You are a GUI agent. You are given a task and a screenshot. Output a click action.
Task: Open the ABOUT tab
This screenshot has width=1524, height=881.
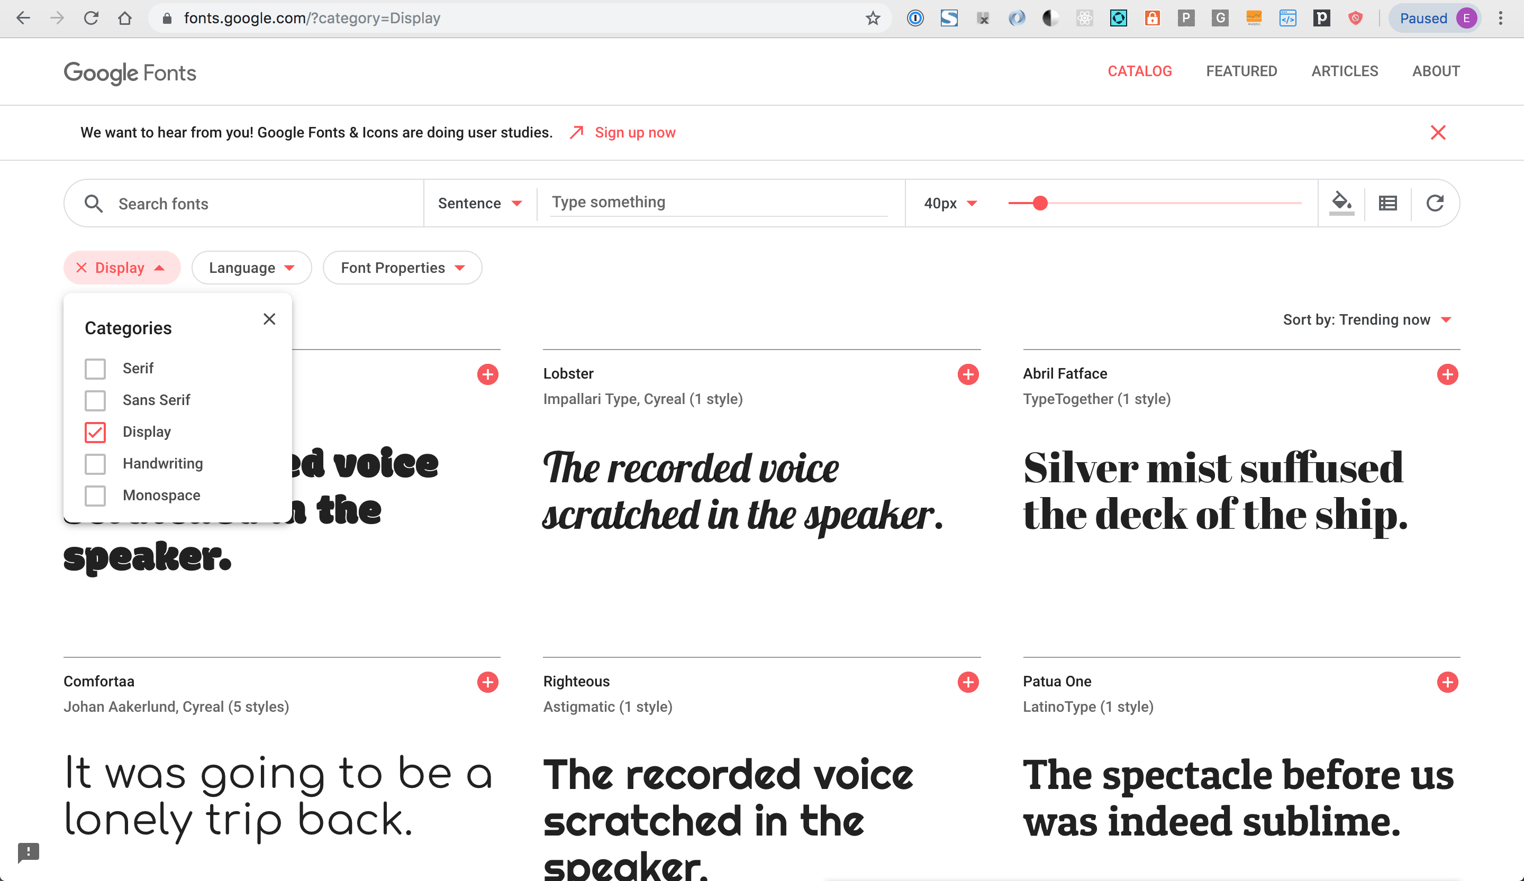pos(1436,71)
